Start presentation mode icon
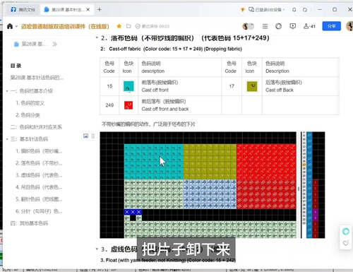This screenshot has width=353, height=272. [293, 26]
